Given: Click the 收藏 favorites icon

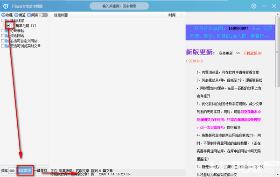Looking at the screenshot, I should (x=3, y=15).
